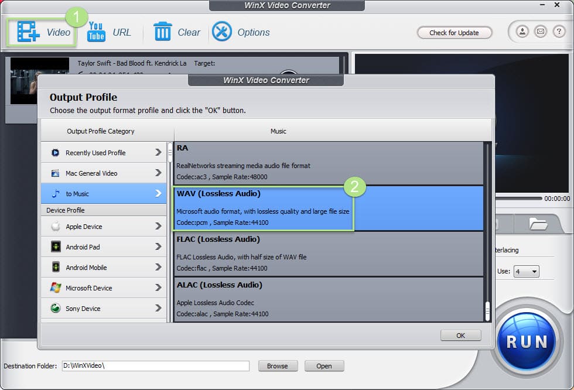Click the Options label in toolbar
This screenshot has height=390, width=574.
253,33
